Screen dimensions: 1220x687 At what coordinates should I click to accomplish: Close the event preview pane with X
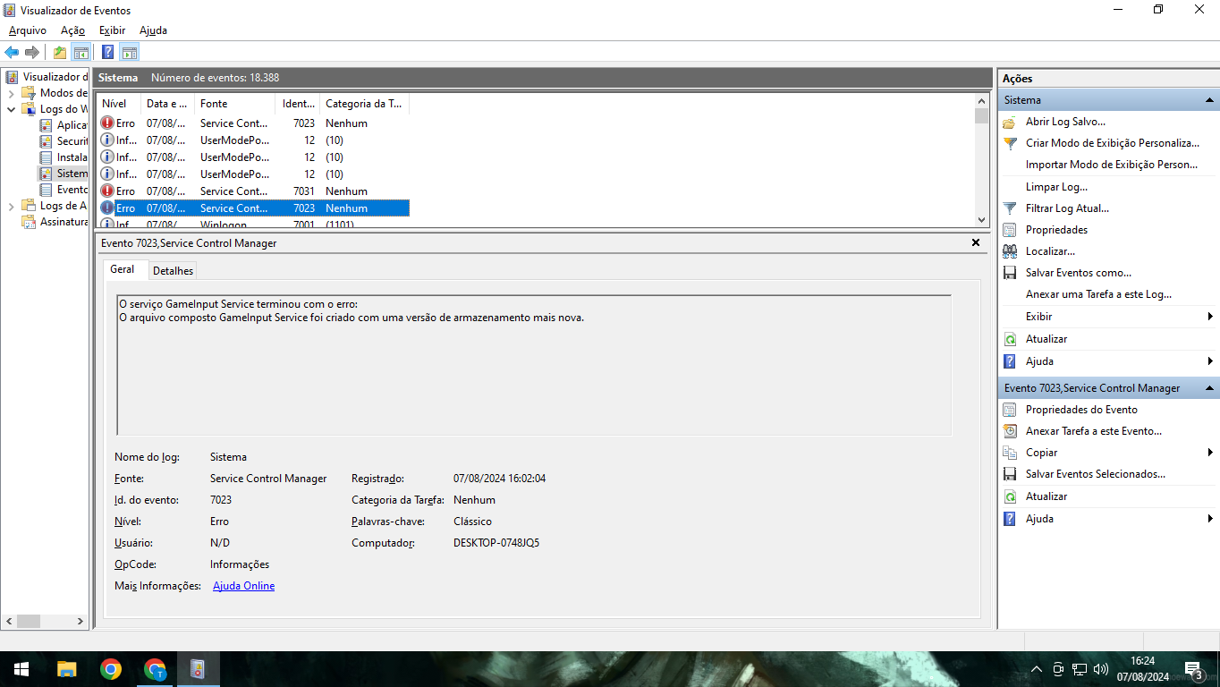(x=976, y=242)
